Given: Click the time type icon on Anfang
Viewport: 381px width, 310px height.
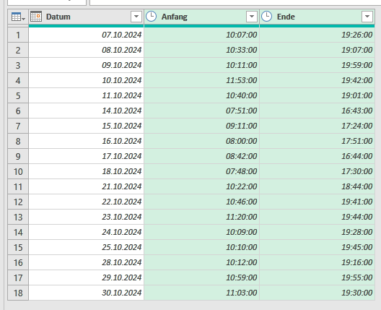Looking at the screenshot, I should pyautogui.click(x=151, y=17).
